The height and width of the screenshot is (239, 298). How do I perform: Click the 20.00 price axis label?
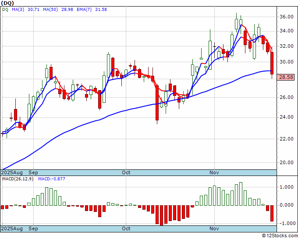287,162
